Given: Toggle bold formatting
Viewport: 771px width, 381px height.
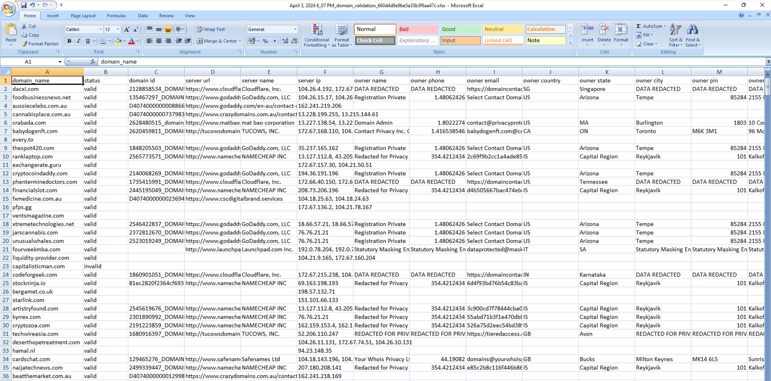Looking at the screenshot, I should point(69,41).
